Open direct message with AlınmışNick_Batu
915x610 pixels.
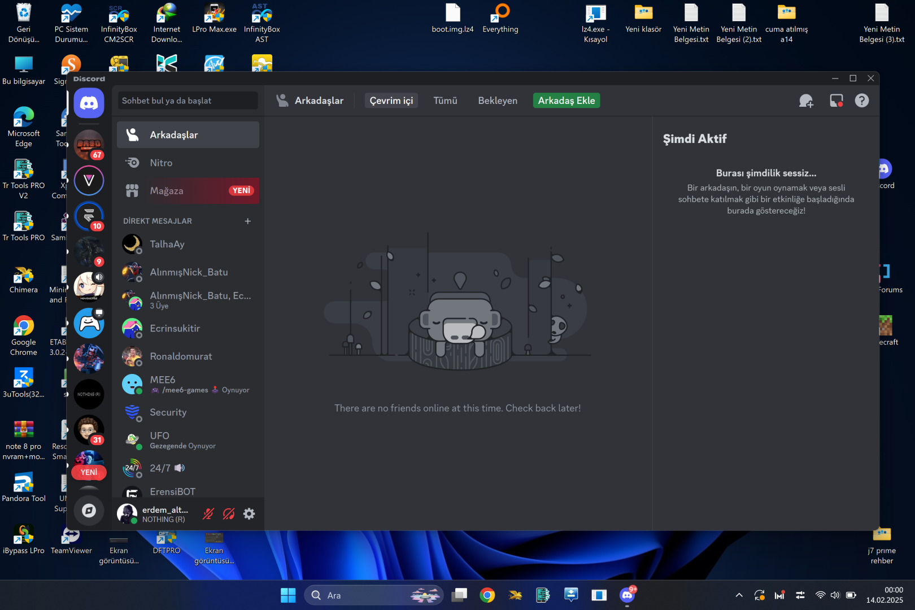tap(188, 272)
